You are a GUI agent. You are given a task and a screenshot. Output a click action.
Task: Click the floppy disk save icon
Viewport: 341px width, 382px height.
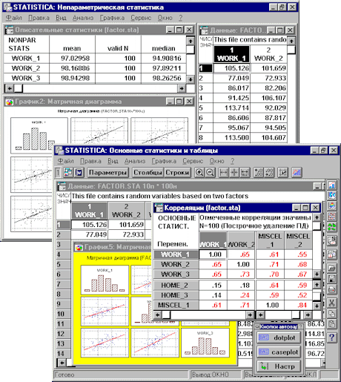(x=332, y=278)
